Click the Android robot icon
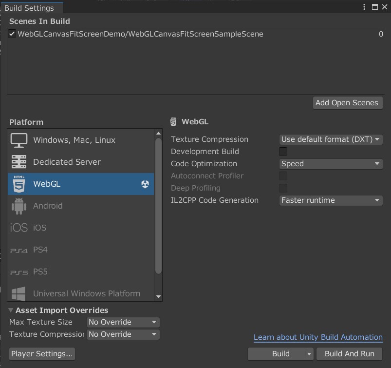This screenshot has width=391, height=368. (19, 206)
